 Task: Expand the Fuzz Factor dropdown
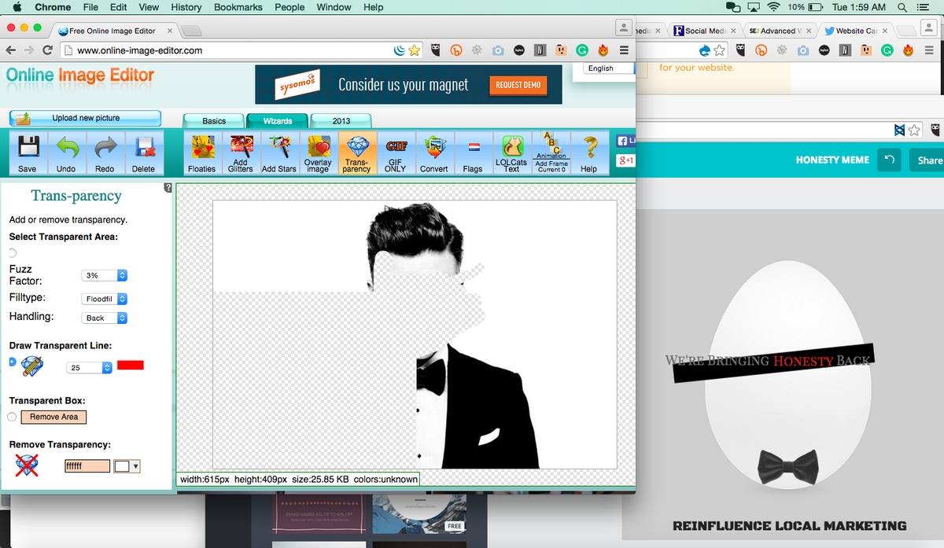point(105,276)
